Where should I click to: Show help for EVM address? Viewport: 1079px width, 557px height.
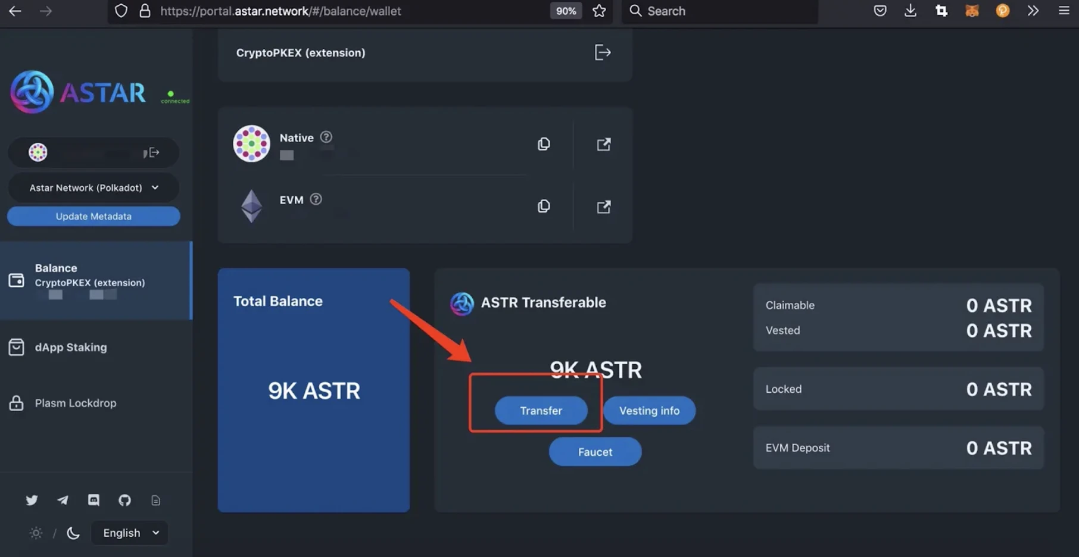(x=316, y=199)
